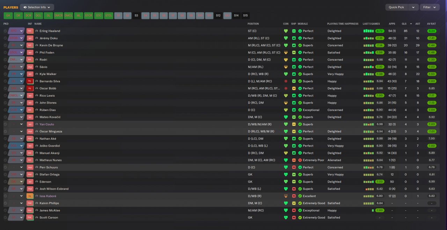The width and height of the screenshot is (447, 230).
Task: Sort by the Playing Time Happiness header
Action: tap(343, 24)
